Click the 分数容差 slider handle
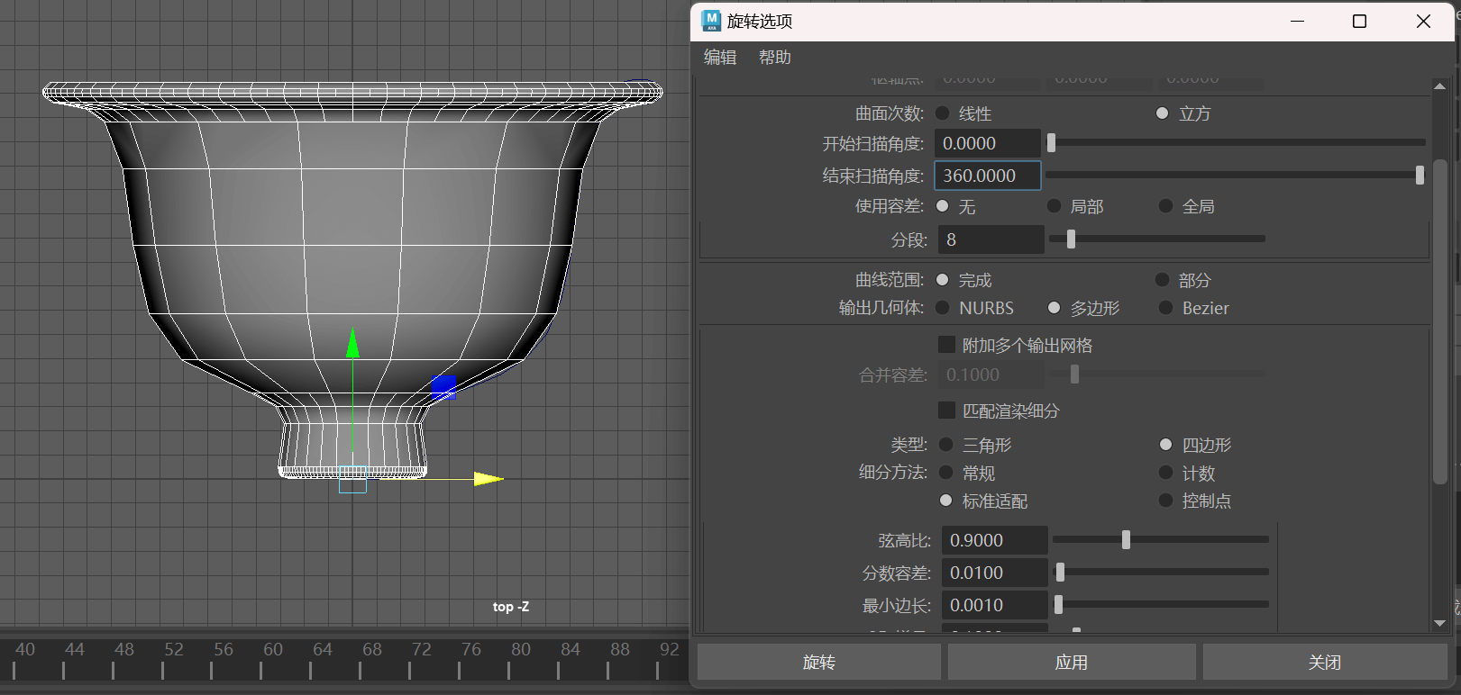The width and height of the screenshot is (1461, 695). [x=1060, y=572]
